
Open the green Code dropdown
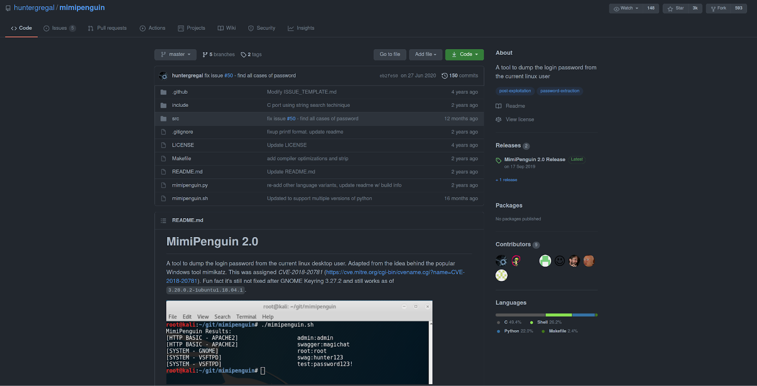coord(464,54)
